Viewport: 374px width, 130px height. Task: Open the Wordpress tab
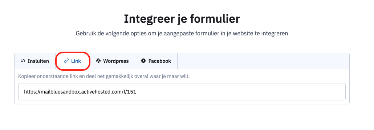point(112,61)
